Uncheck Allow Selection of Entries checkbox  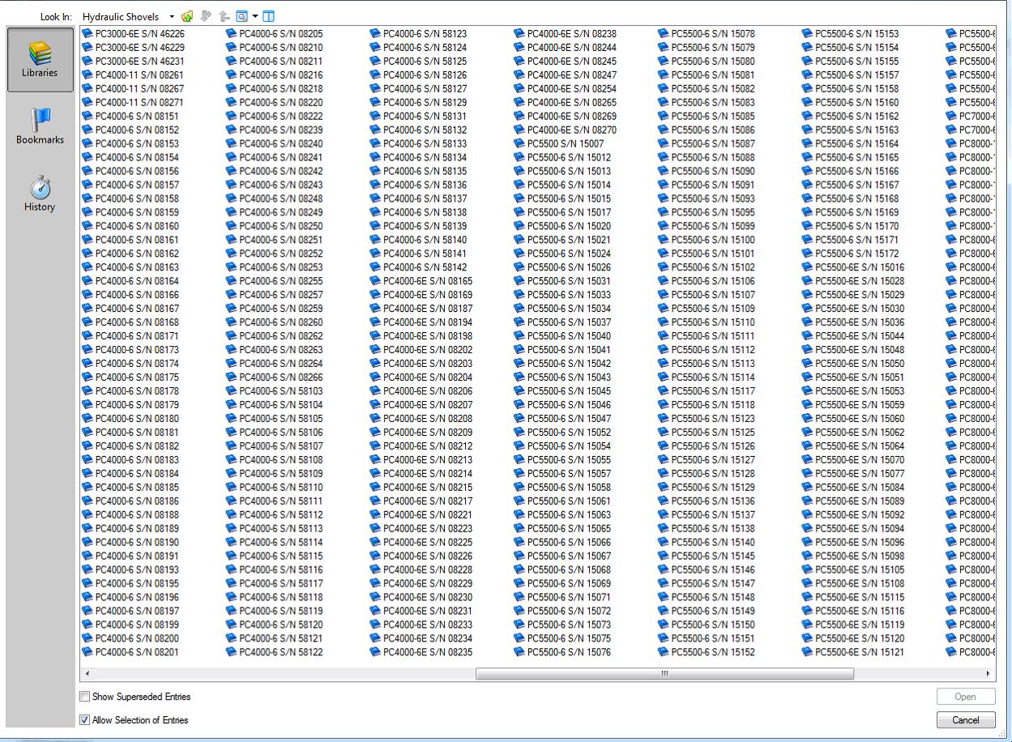84,720
